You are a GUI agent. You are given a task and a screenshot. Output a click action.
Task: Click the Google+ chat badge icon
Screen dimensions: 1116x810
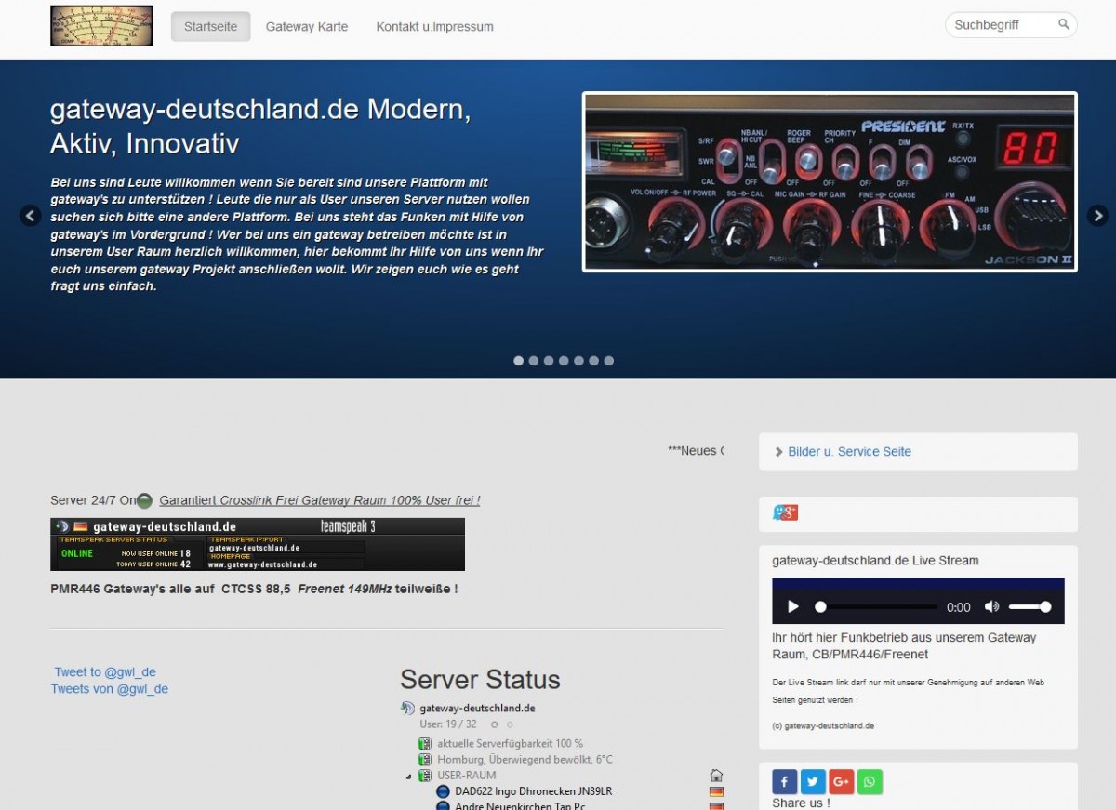[x=785, y=512]
